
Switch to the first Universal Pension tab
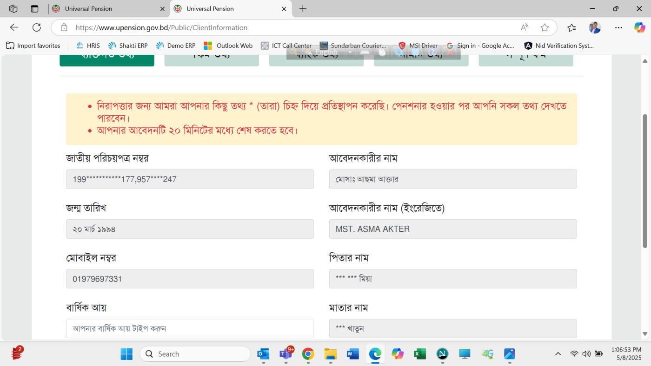(109, 8)
